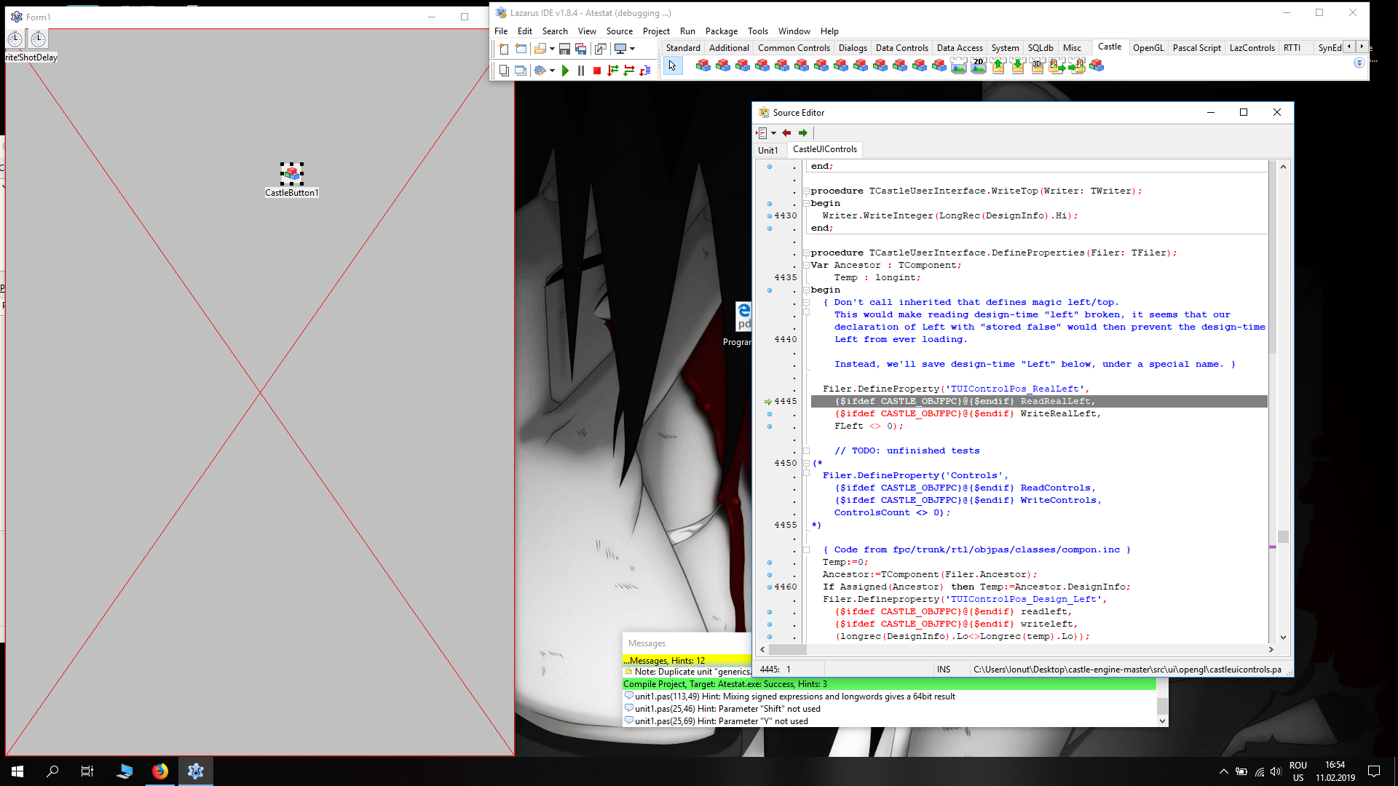
Task: Open the dropdown arrow beside Open icon
Action: pos(552,49)
